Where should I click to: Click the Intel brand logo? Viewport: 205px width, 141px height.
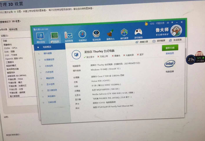click(169, 64)
